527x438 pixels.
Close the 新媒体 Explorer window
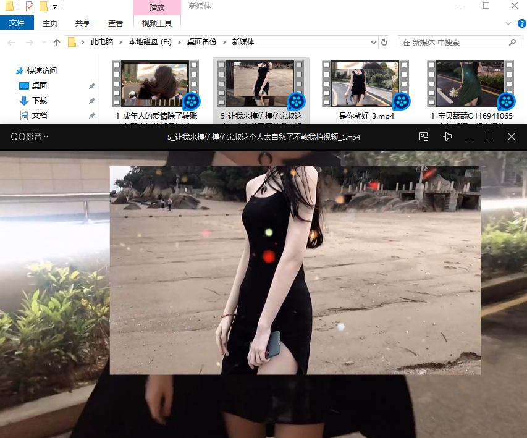pos(514,6)
